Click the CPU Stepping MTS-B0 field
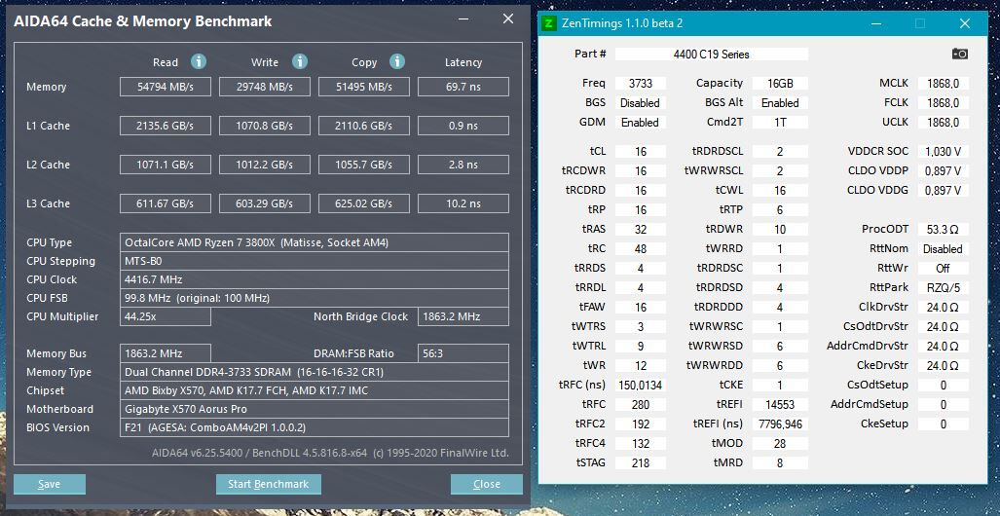The image size is (1000, 516). (x=315, y=261)
